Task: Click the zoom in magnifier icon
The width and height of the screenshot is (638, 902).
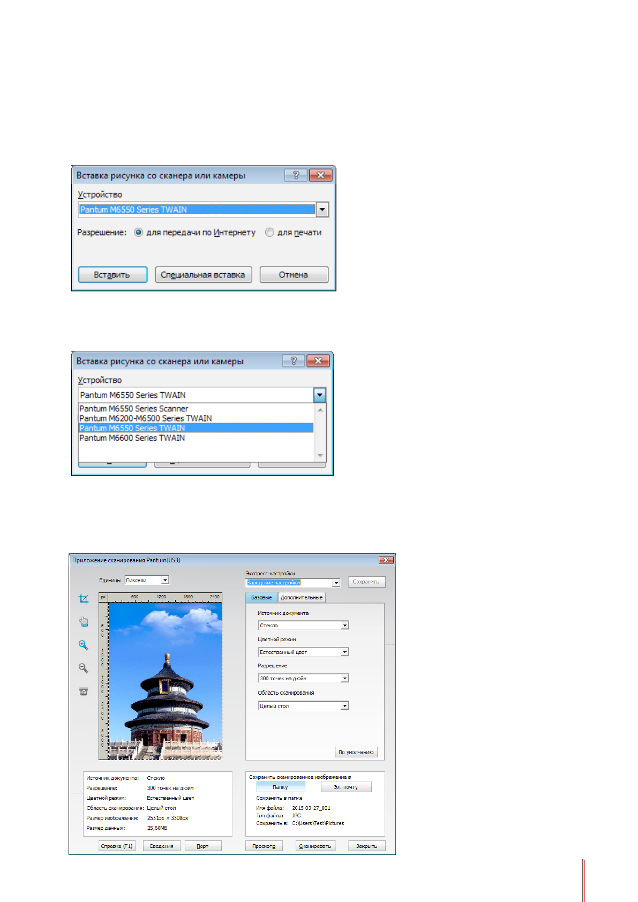Action: coord(84,645)
